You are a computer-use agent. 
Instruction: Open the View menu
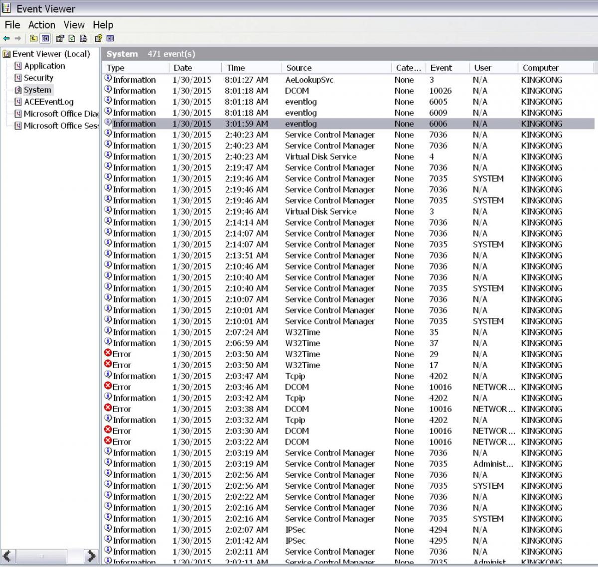pyautogui.click(x=74, y=25)
